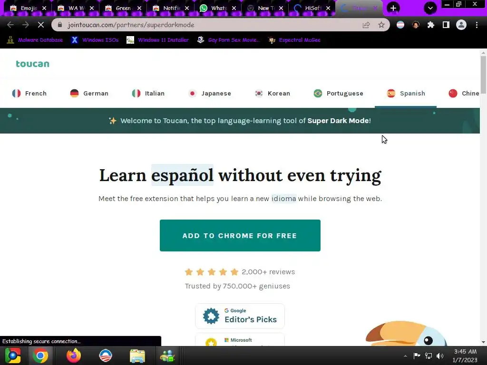The height and width of the screenshot is (365, 487).
Task: Open Chrome from the taskbar
Action: [x=40, y=355]
